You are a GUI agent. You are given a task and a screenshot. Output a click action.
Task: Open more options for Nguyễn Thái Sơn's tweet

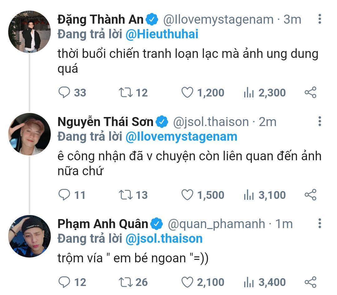click(x=320, y=122)
